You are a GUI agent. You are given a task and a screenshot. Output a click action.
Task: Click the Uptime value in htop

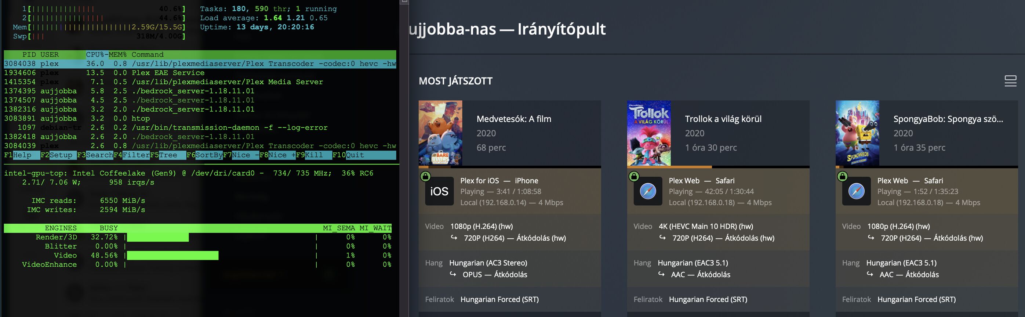275,27
